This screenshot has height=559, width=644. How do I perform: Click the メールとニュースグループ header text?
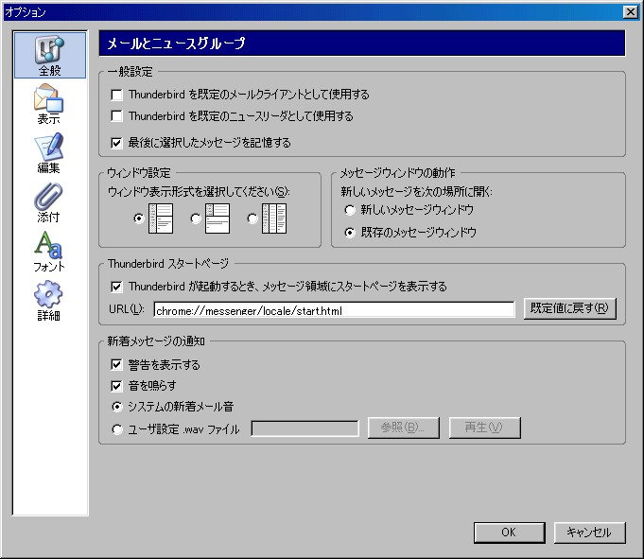pos(176,44)
